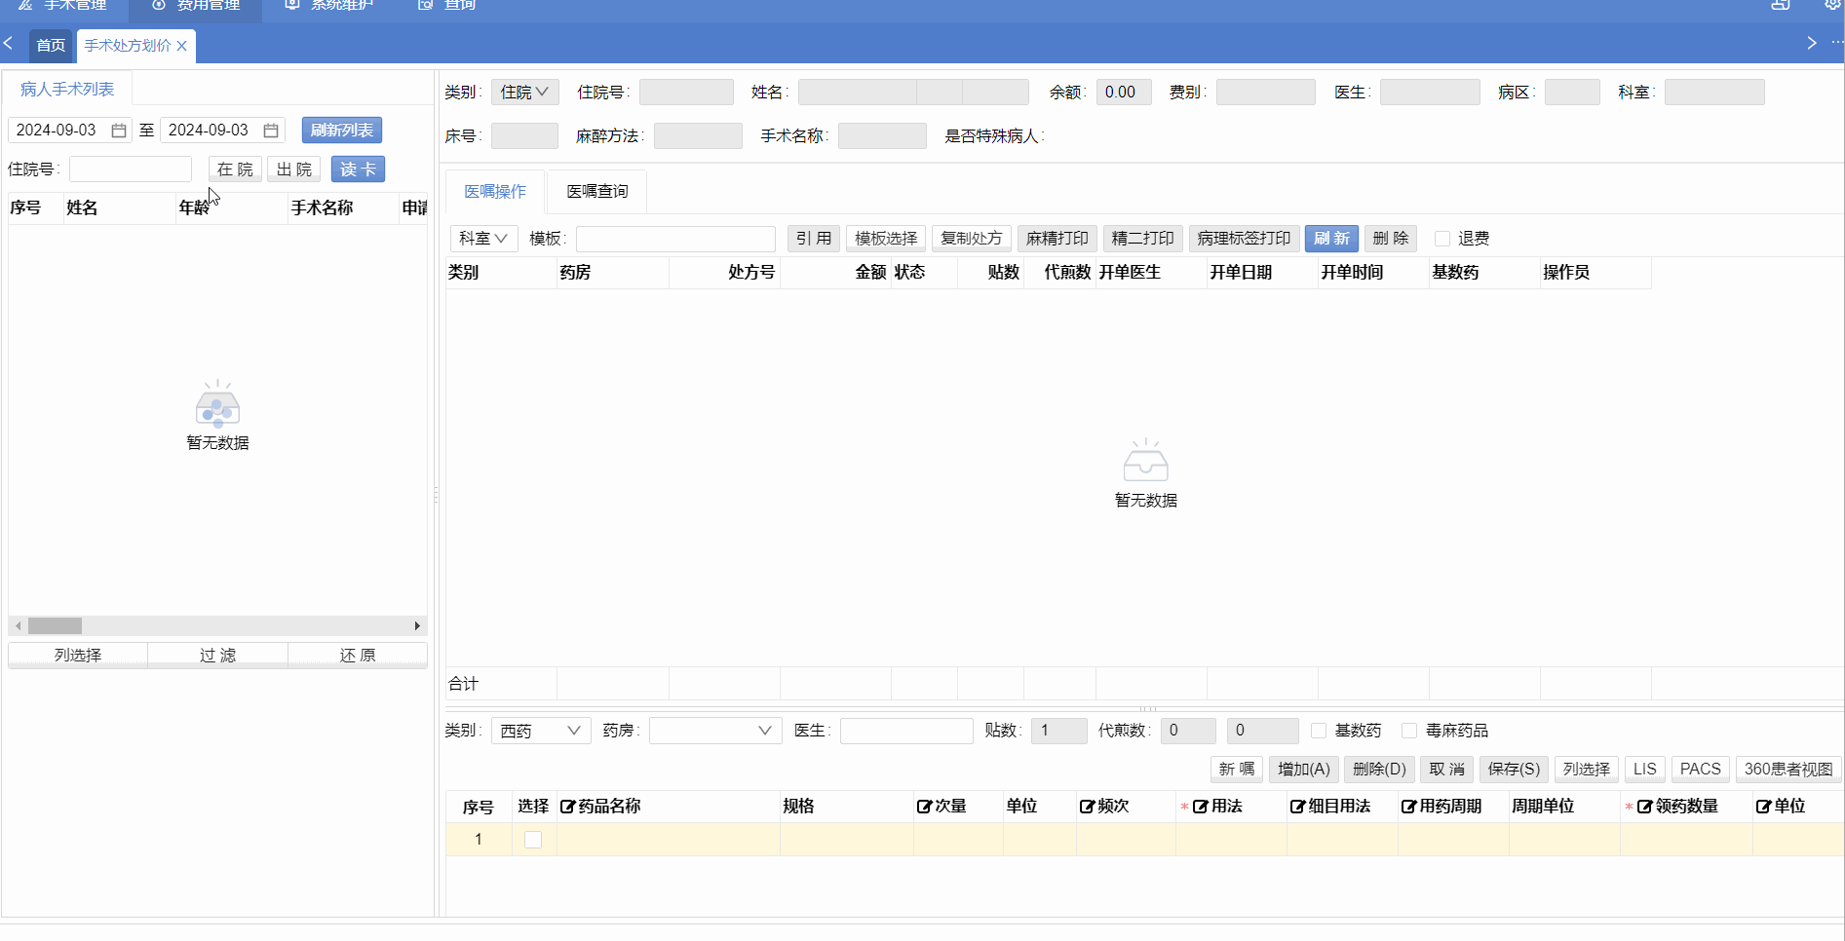Switch to the 医嘱操作 tab
1845x941 pixels.
tap(495, 192)
